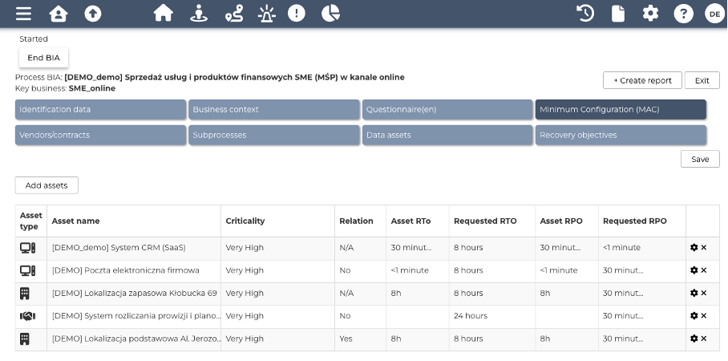Click the upload arrow circle icon
This screenshot has height=361, width=728.
[93, 14]
